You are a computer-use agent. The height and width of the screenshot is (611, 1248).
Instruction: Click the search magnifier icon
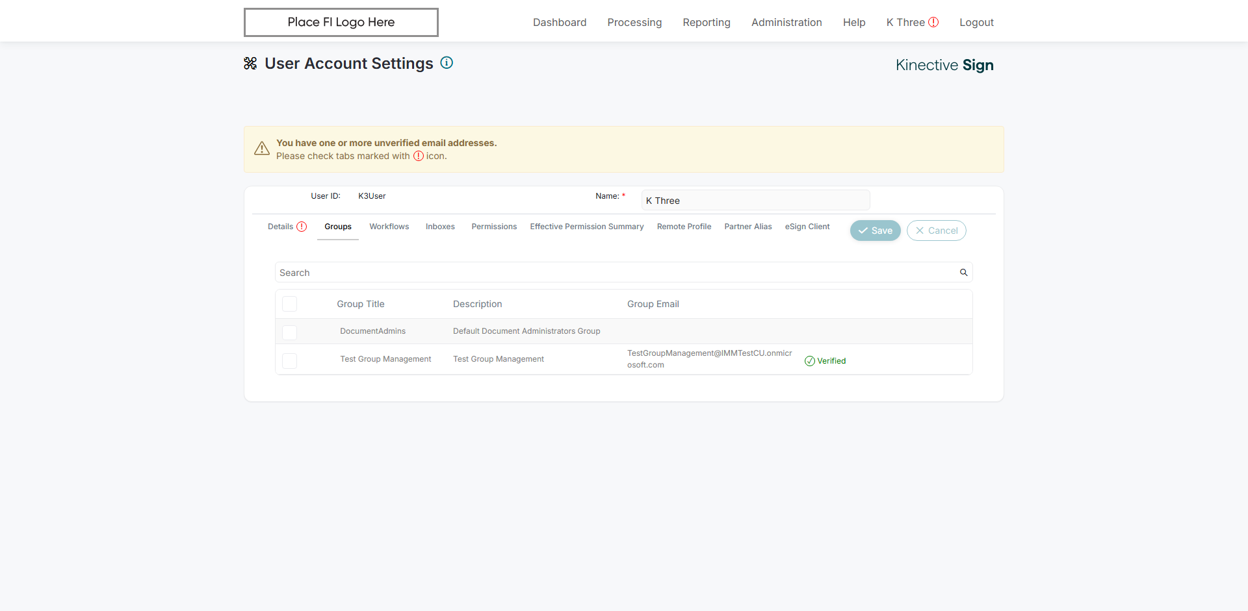pos(963,273)
